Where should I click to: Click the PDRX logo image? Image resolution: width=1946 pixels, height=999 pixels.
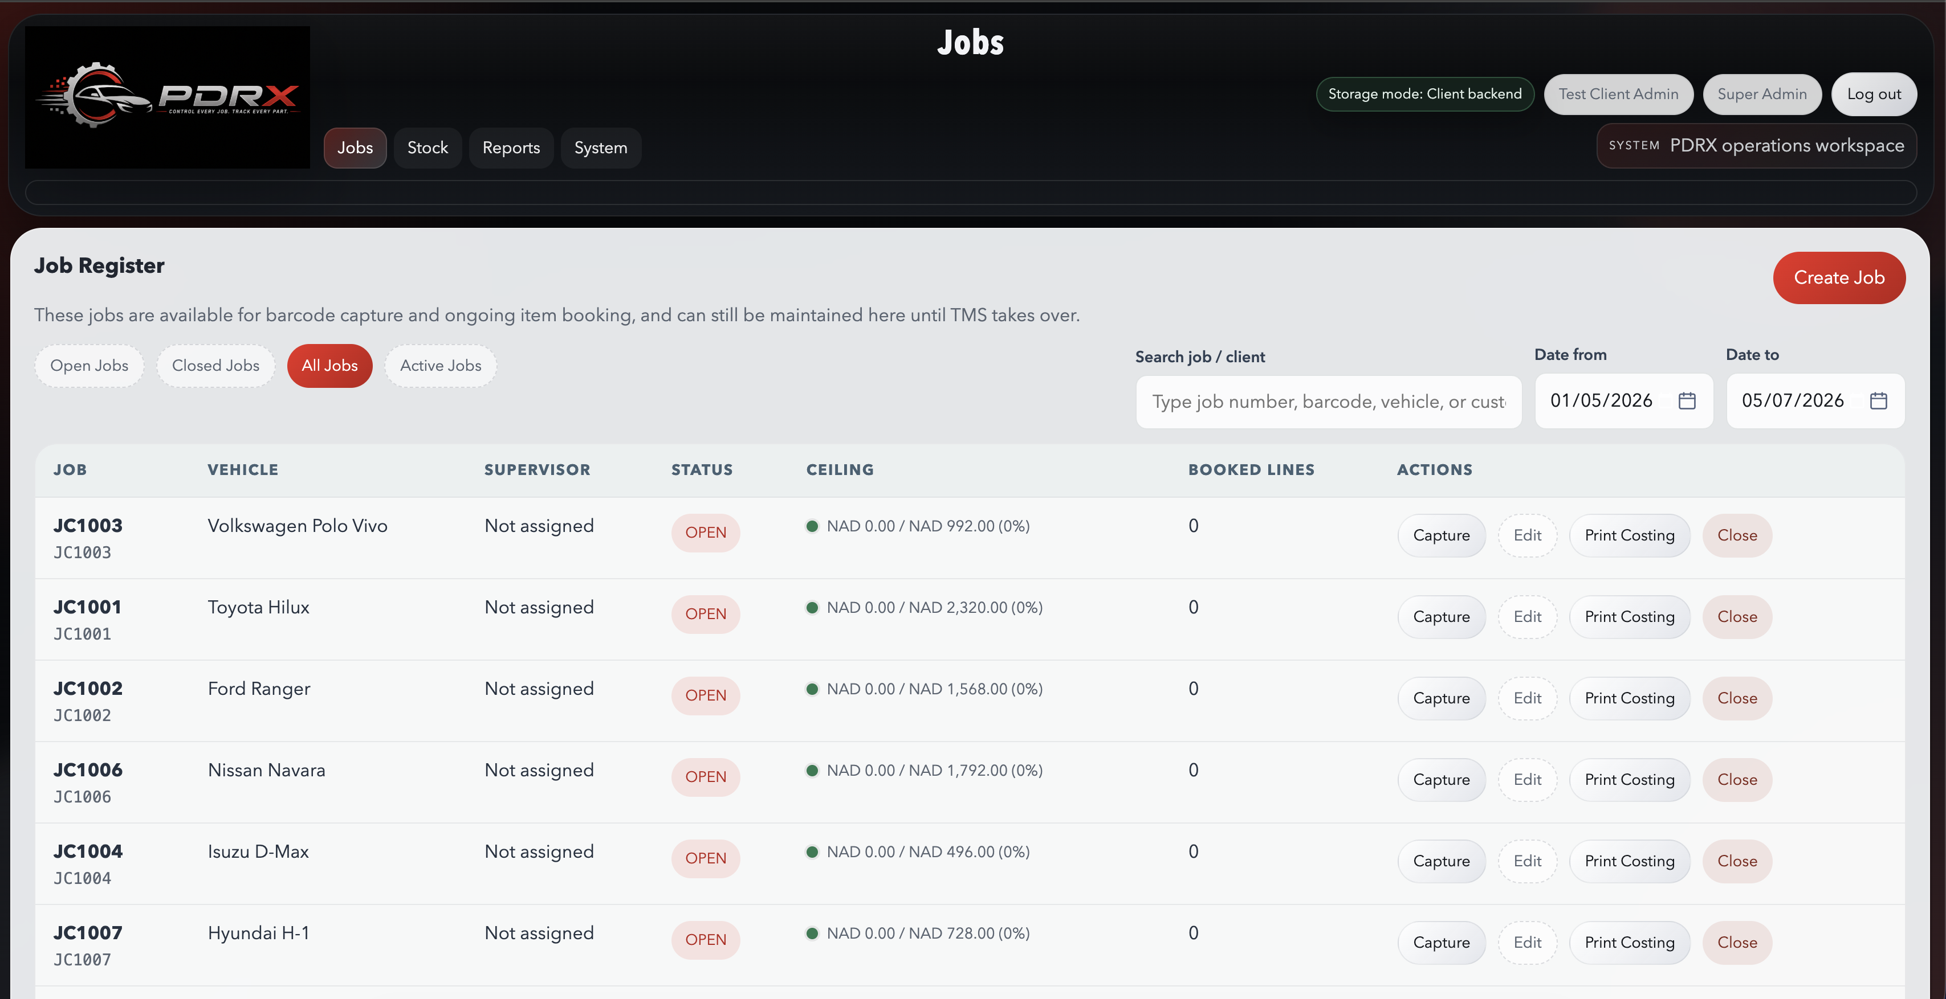(x=168, y=97)
